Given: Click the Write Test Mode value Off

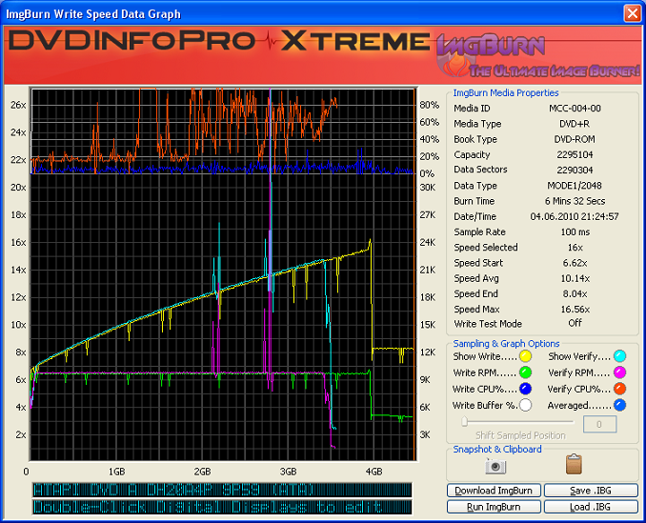Looking at the screenshot, I should coord(575,323).
